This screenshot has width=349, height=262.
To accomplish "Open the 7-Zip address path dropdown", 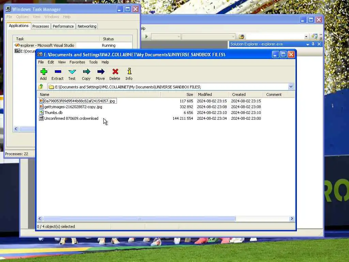I will tap(291, 87).
